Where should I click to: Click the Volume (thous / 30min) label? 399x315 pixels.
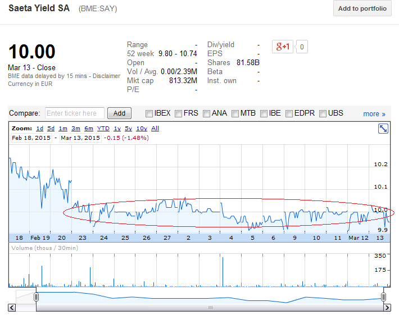coord(44,248)
